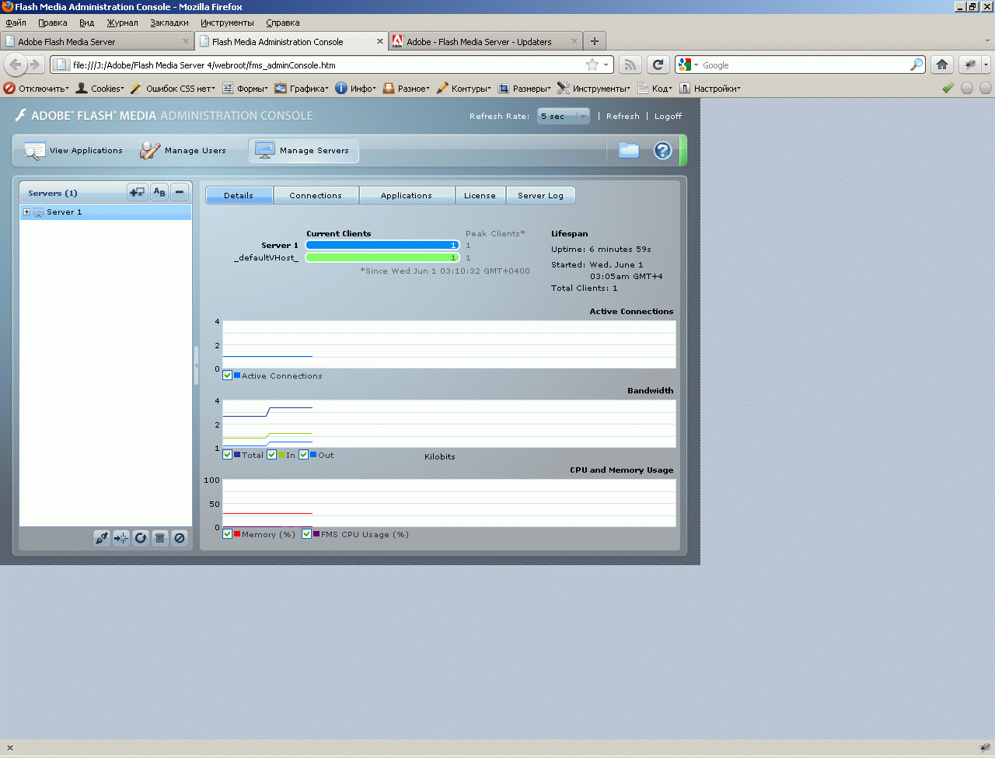This screenshot has width=995, height=758.
Task: Click the Add Server icon in Servers panel
Action: pos(137,192)
